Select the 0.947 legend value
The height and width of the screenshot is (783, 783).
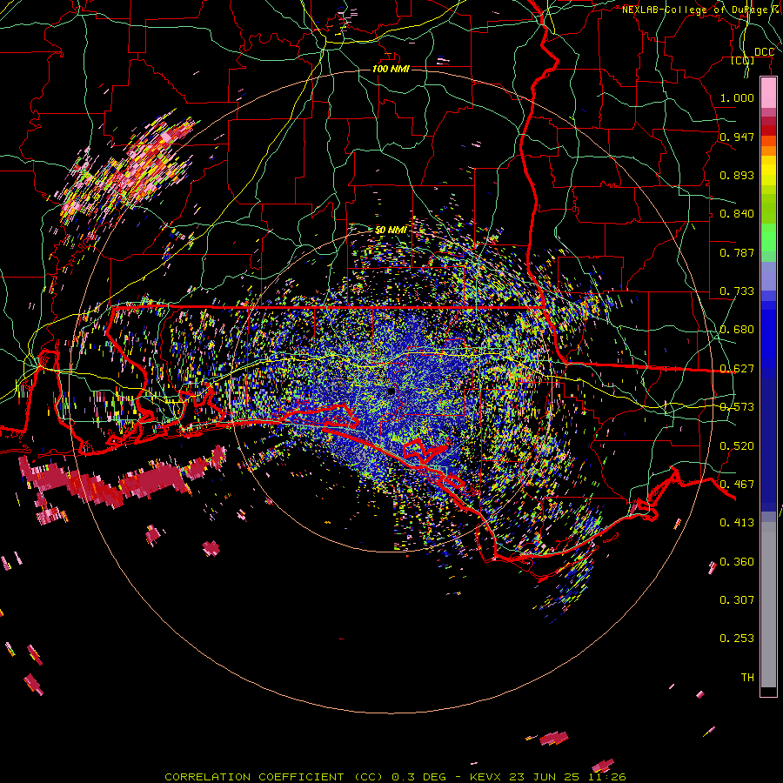tap(737, 137)
